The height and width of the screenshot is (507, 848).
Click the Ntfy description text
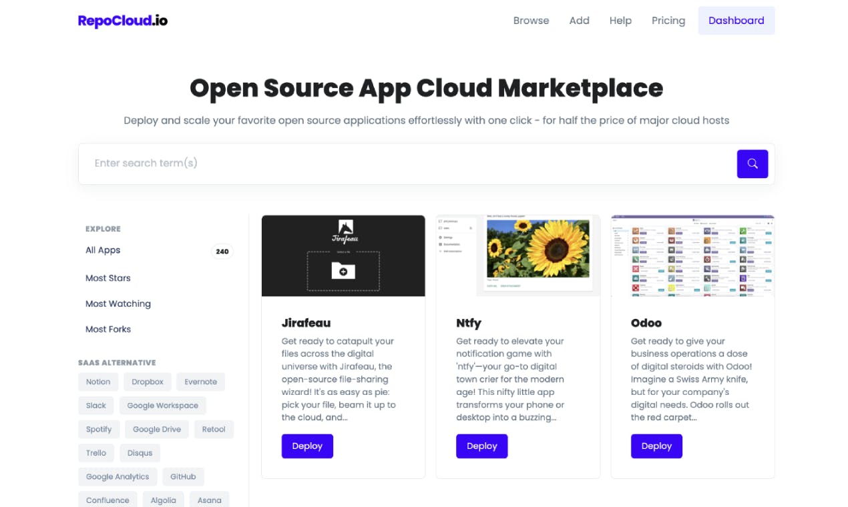[x=511, y=379]
